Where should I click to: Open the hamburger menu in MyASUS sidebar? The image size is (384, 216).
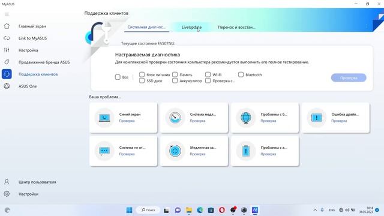(7, 14)
